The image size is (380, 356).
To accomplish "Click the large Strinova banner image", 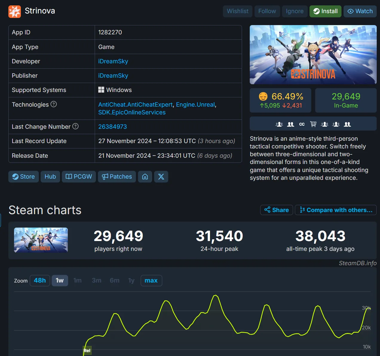I will pyautogui.click(x=313, y=55).
